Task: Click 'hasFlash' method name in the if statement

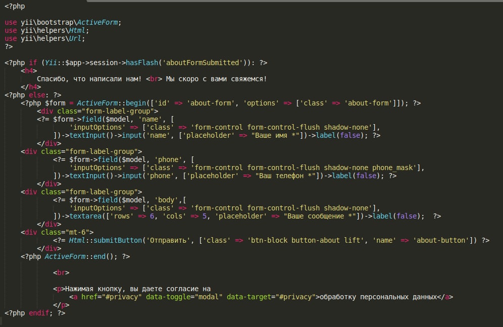Action: click(142, 63)
